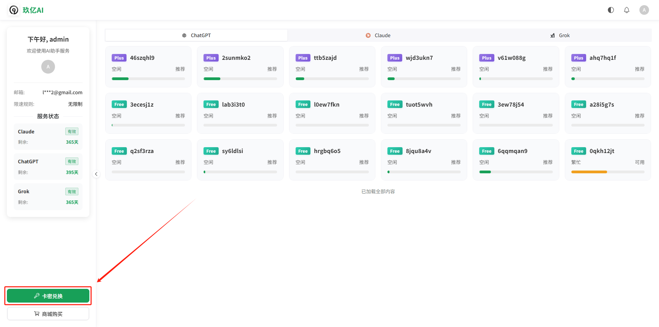Click the 有效 tag for ChatGPT service
Viewport: 659px width, 327px height.
[72, 162]
